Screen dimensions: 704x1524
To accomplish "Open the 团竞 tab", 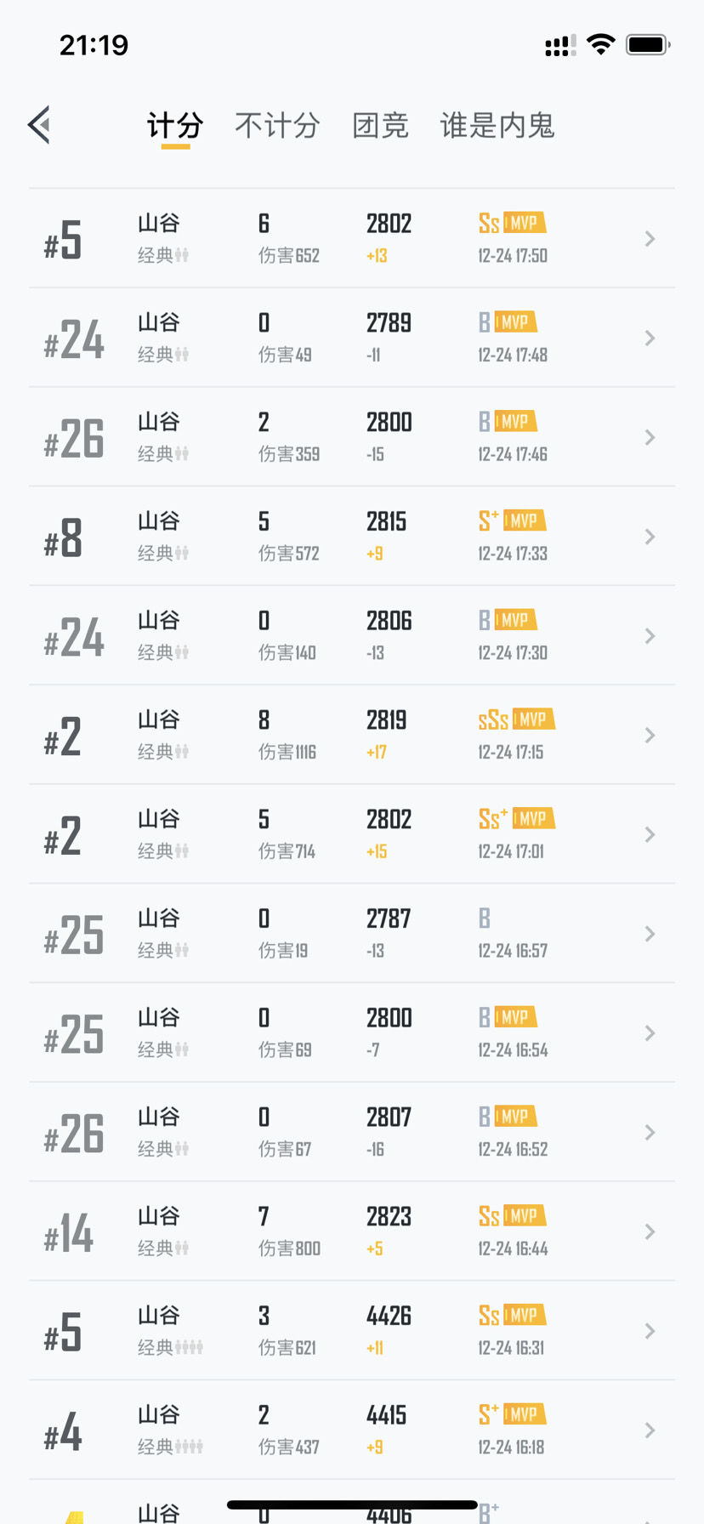I will (380, 126).
